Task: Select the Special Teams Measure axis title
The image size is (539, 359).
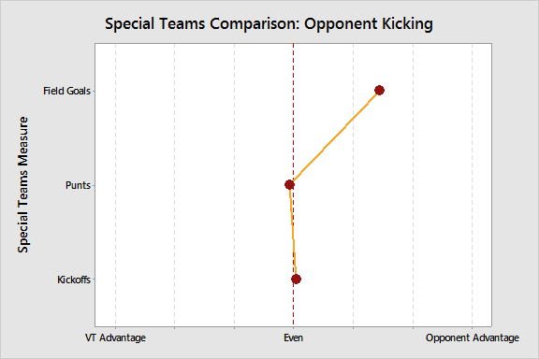Action: pos(23,185)
